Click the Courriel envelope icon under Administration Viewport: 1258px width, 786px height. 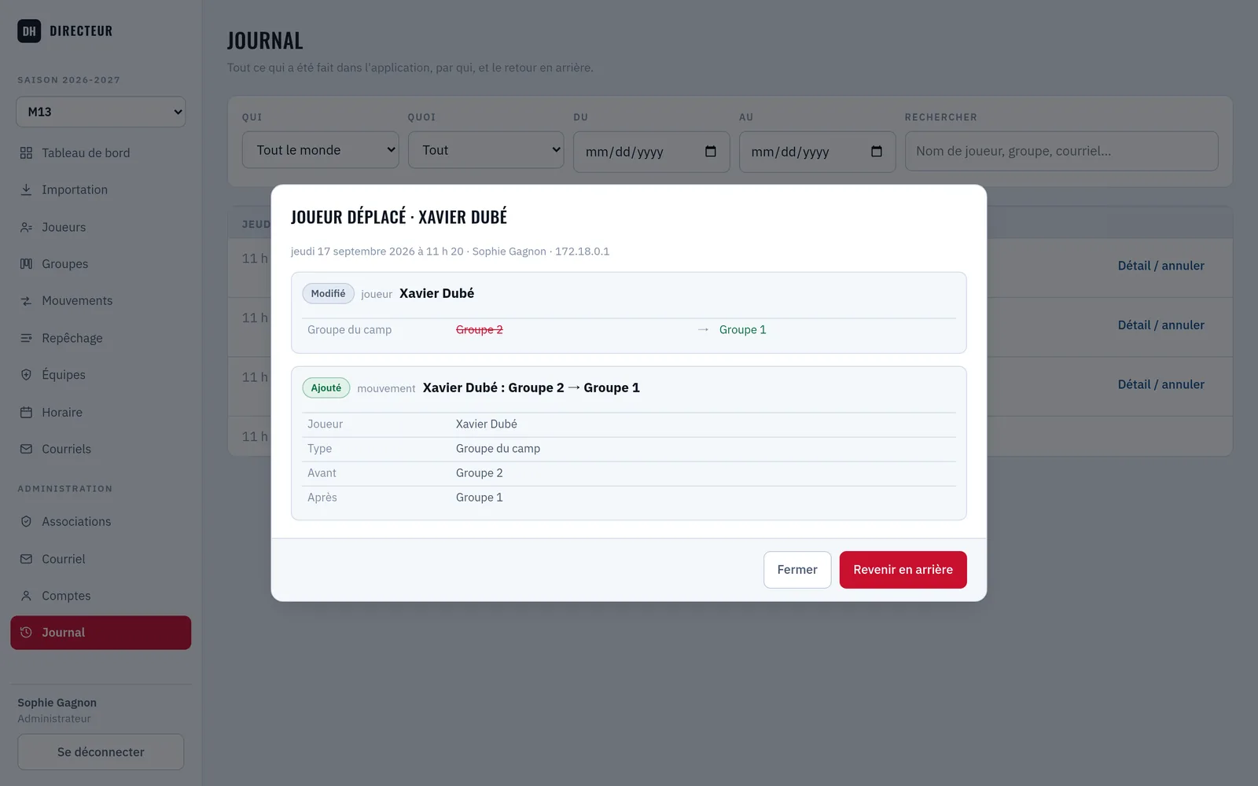point(26,559)
